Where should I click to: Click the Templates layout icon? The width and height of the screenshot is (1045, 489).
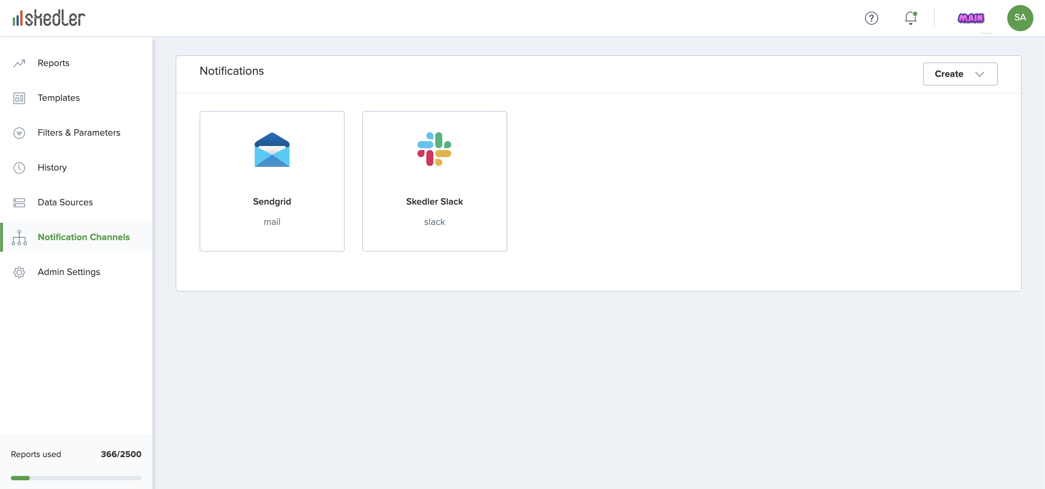click(19, 98)
